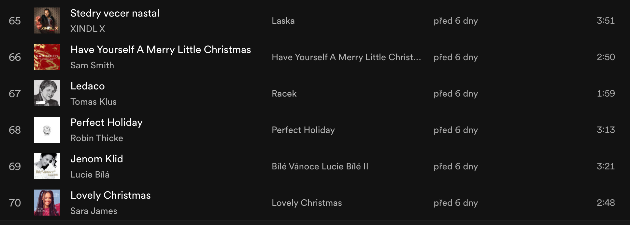Click the Jenom Klid album cover thumbnail
The image size is (630, 225).
[x=47, y=166]
